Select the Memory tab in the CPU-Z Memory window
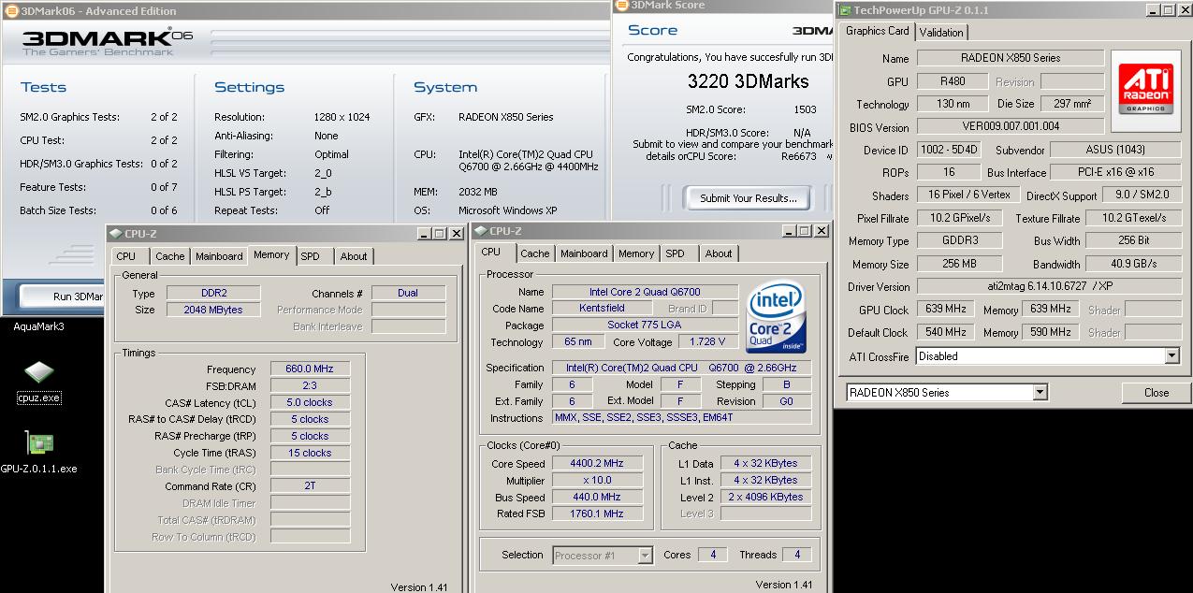 pos(271,254)
